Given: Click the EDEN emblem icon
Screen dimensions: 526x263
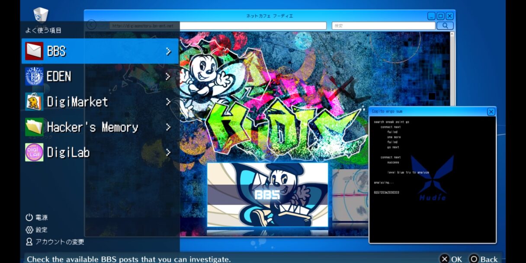Looking at the screenshot, I should (x=34, y=77).
